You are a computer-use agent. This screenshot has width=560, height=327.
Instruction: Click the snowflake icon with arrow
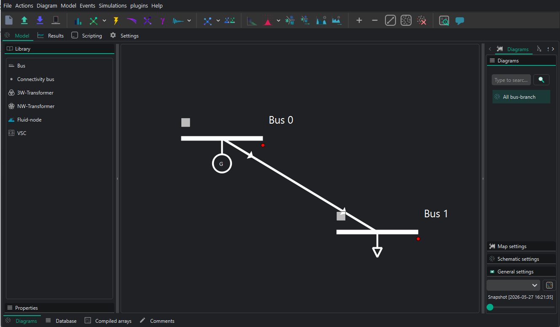point(305,20)
